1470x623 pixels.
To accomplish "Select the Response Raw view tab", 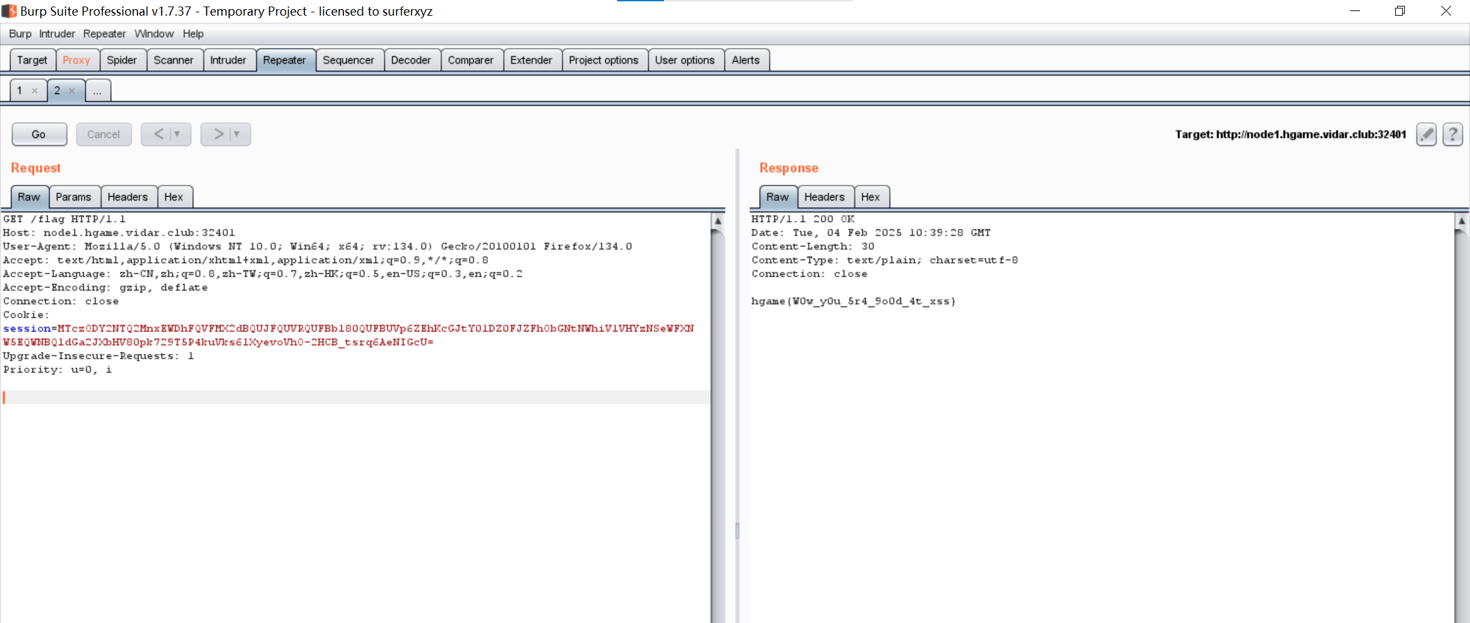I will pyautogui.click(x=777, y=197).
